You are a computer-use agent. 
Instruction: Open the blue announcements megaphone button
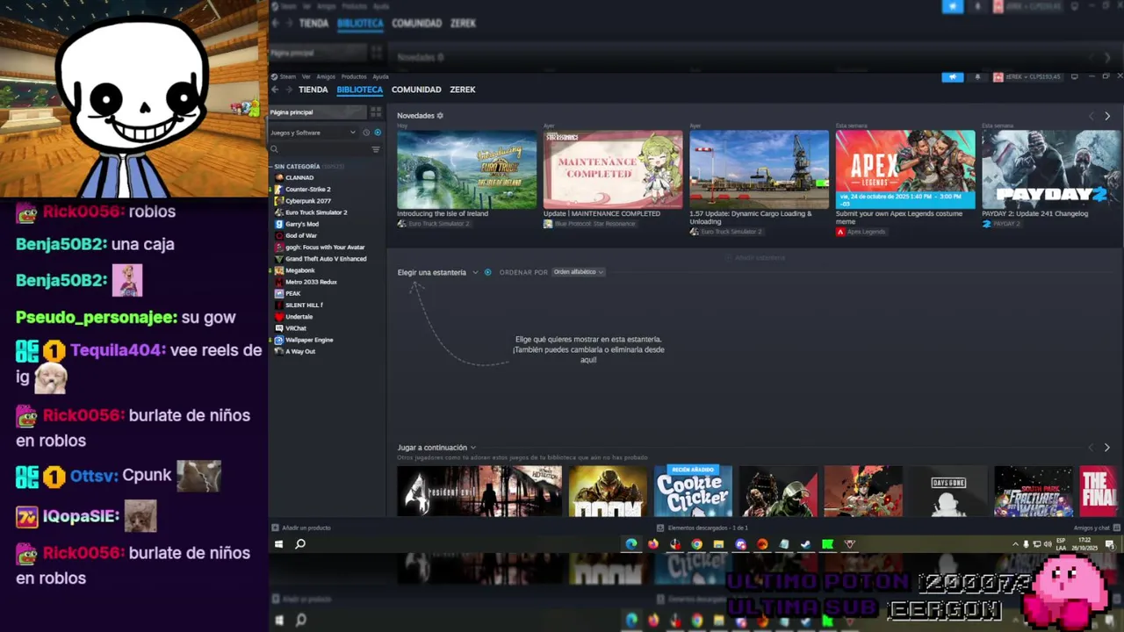coord(953,77)
